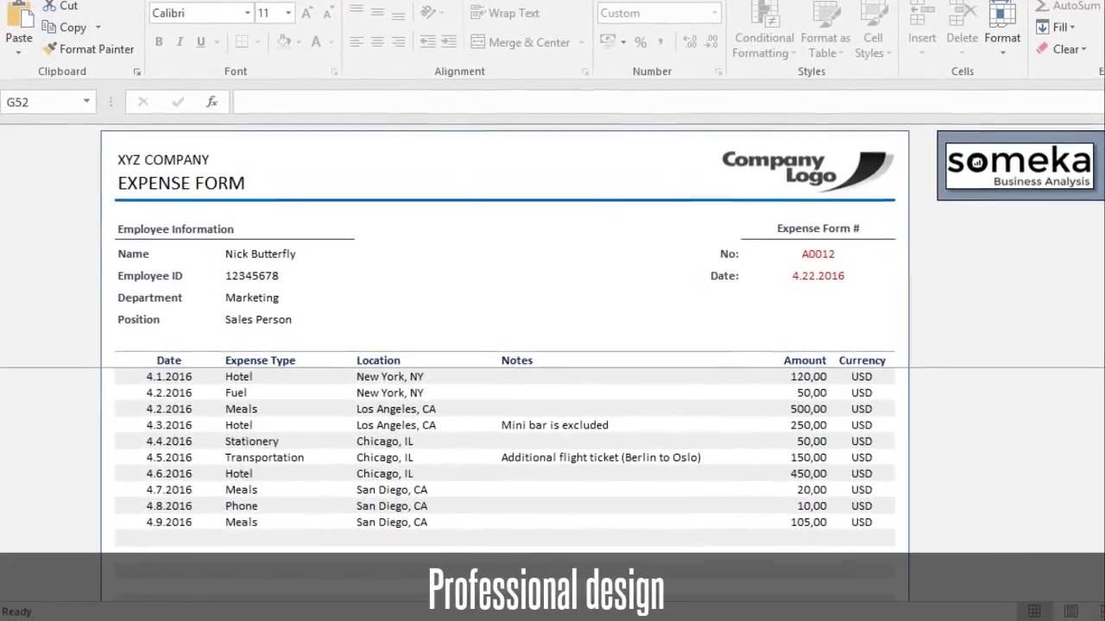Open Cell Styles gallery
This screenshot has width=1105, height=621.
873,30
